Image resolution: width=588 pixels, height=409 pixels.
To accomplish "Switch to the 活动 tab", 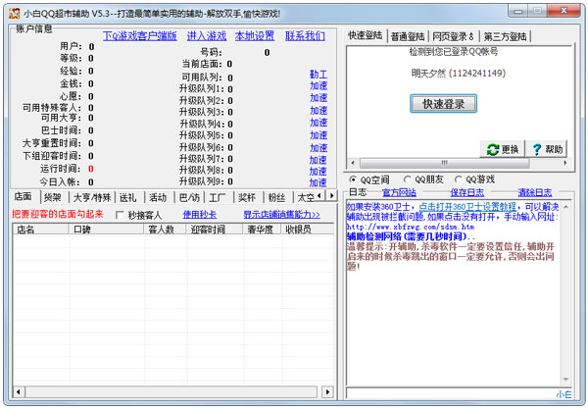I will (158, 198).
